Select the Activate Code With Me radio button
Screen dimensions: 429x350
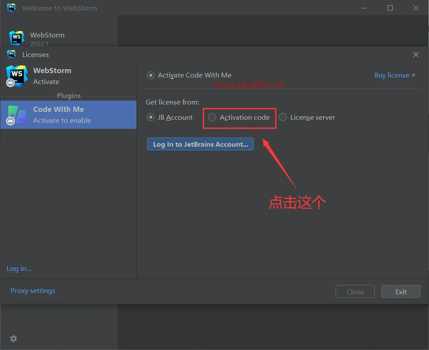pyautogui.click(x=151, y=75)
